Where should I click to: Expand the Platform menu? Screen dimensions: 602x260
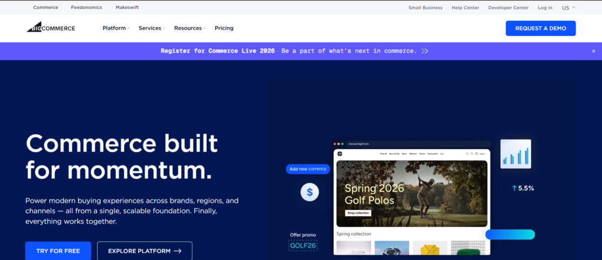pos(116,28)
